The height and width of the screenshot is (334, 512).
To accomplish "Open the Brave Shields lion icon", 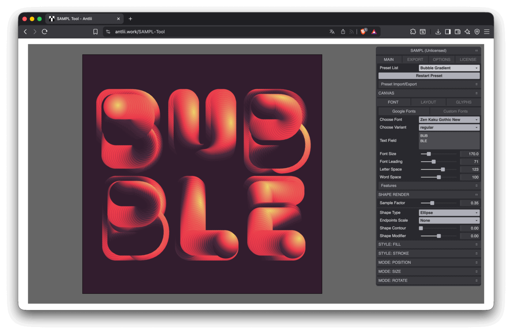I will coord(363,32).
